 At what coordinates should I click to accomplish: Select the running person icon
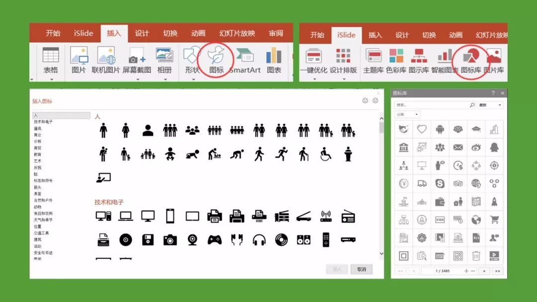coord(281,154)
